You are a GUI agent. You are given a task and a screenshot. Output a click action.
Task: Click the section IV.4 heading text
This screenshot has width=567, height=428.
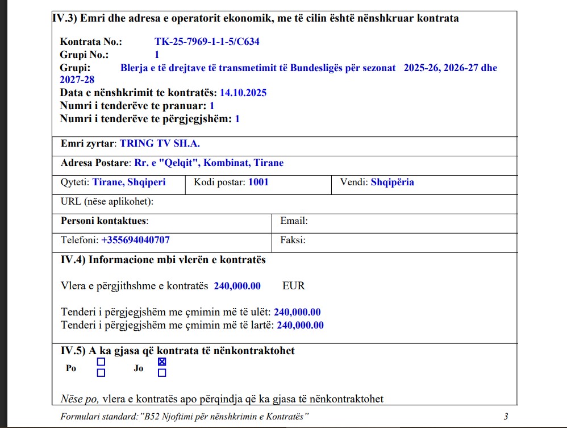(x=163, y=260)
